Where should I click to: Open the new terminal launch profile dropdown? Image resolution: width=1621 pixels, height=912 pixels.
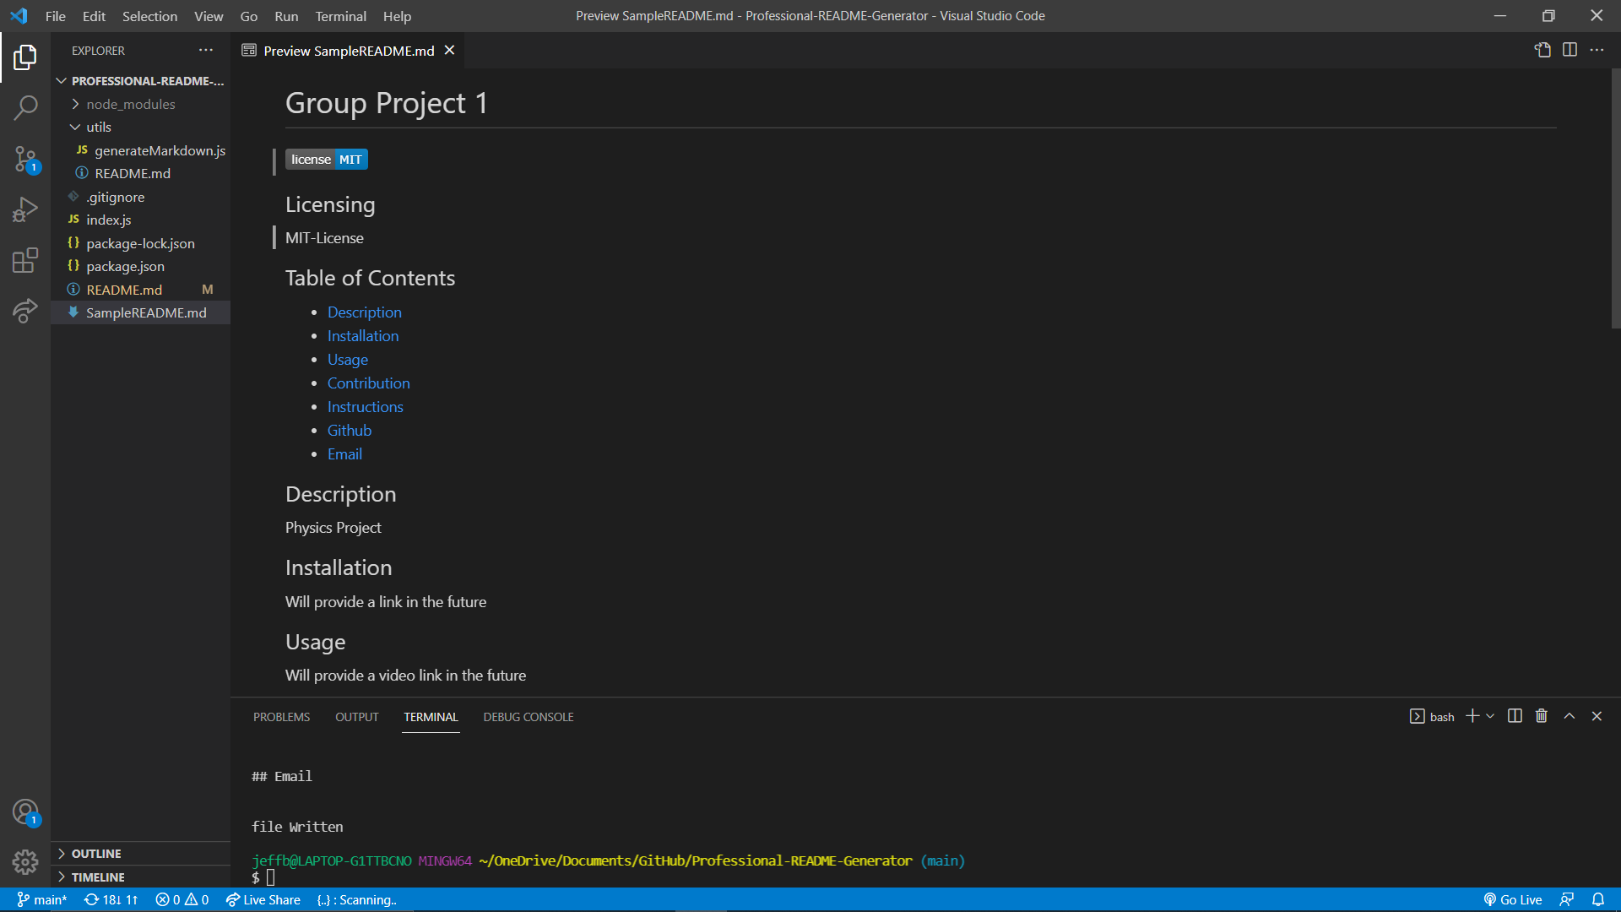click(1491, 716)
